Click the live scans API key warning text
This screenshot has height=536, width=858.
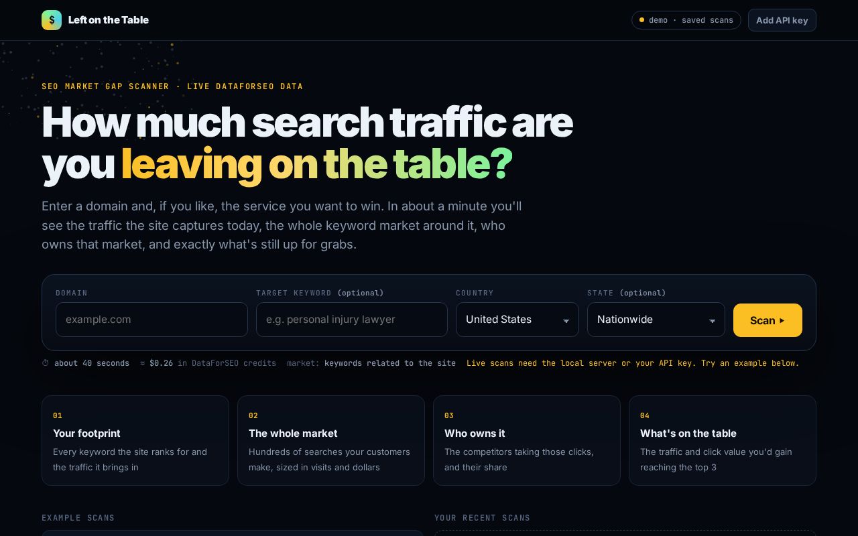coord(633,363)
